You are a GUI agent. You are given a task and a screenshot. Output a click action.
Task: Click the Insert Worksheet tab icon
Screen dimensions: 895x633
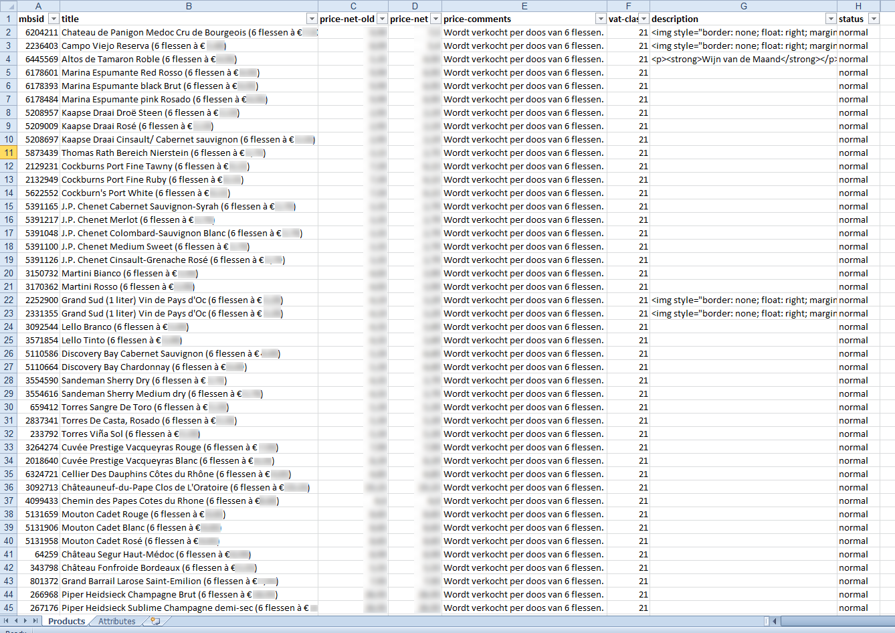pyautogui.click(x=155, y=621)
